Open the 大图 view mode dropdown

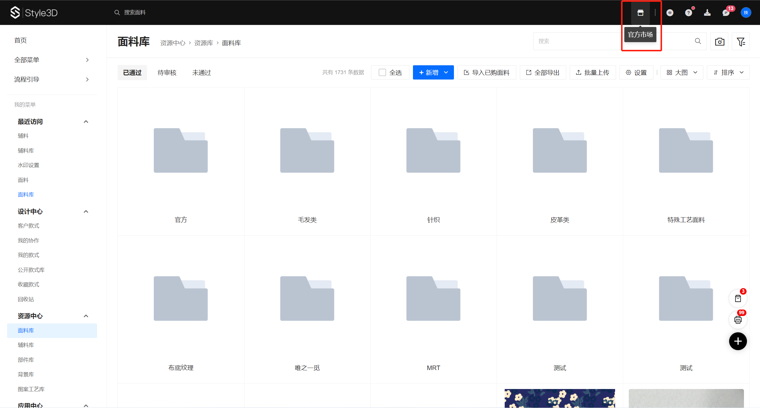pyautogui.click(x=682, y=73)
